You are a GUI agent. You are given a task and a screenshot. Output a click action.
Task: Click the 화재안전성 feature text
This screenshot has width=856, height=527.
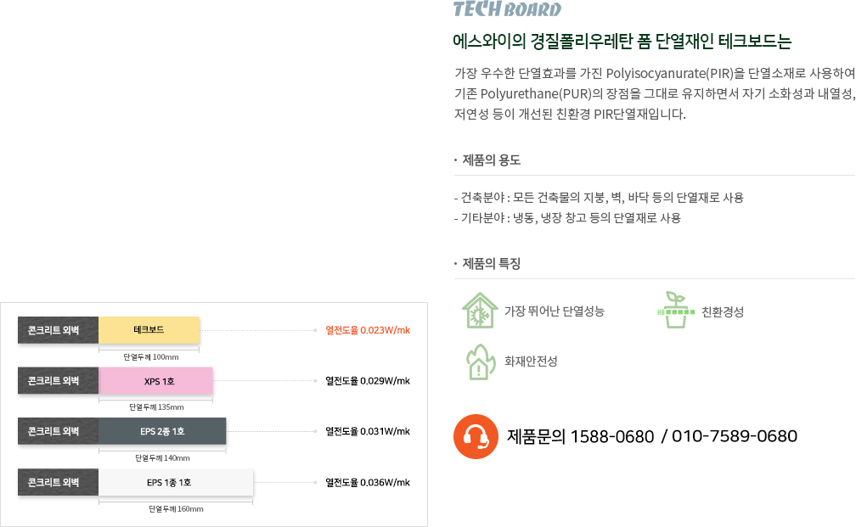[x=531, y=362]
